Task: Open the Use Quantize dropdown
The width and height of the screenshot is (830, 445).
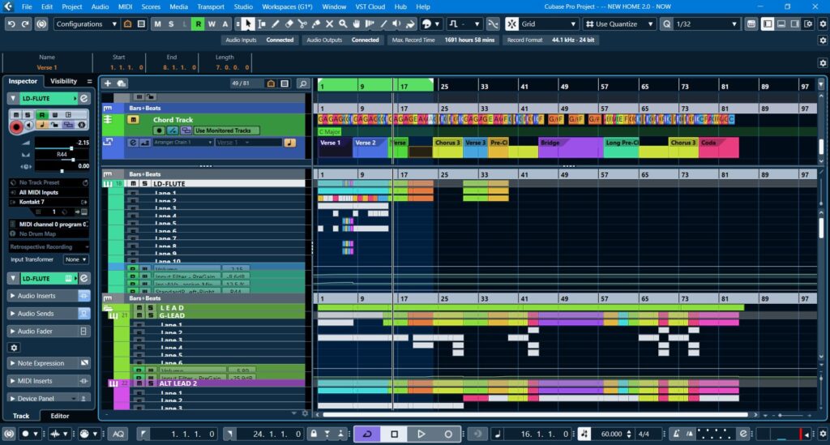Action: click(x=619, y=24)
